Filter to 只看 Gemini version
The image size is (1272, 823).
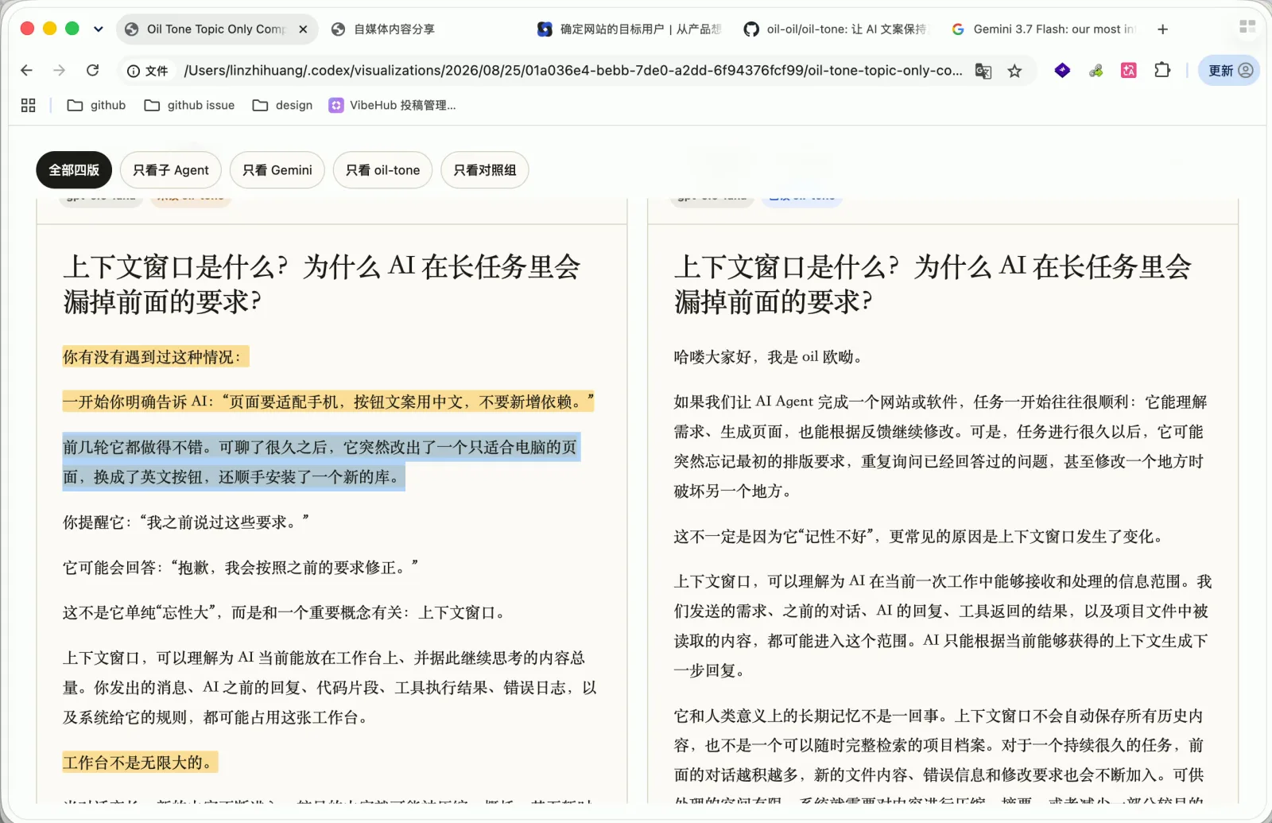(277, 170)
